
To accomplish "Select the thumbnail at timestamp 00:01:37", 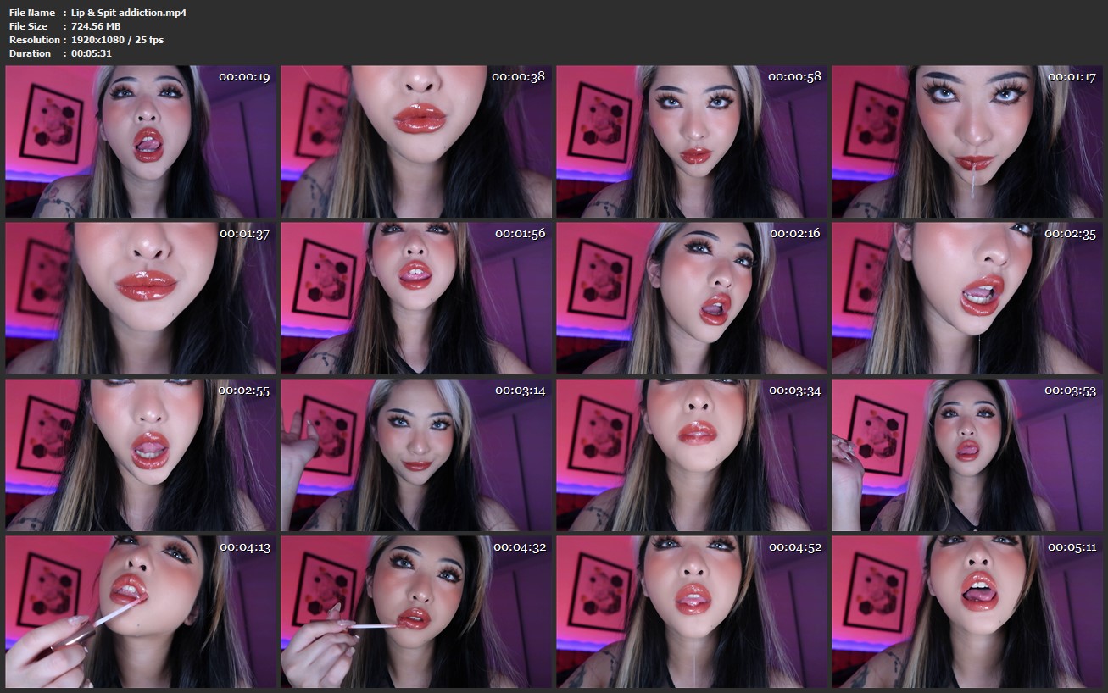I will (141, 298).
